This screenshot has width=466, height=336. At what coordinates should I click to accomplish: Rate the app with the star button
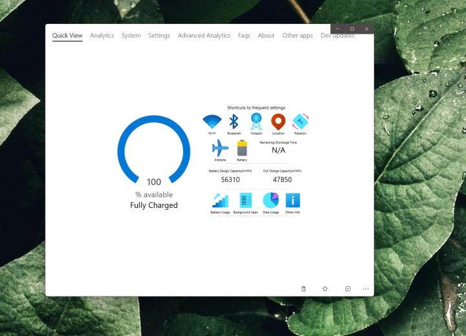pos(325,289)
